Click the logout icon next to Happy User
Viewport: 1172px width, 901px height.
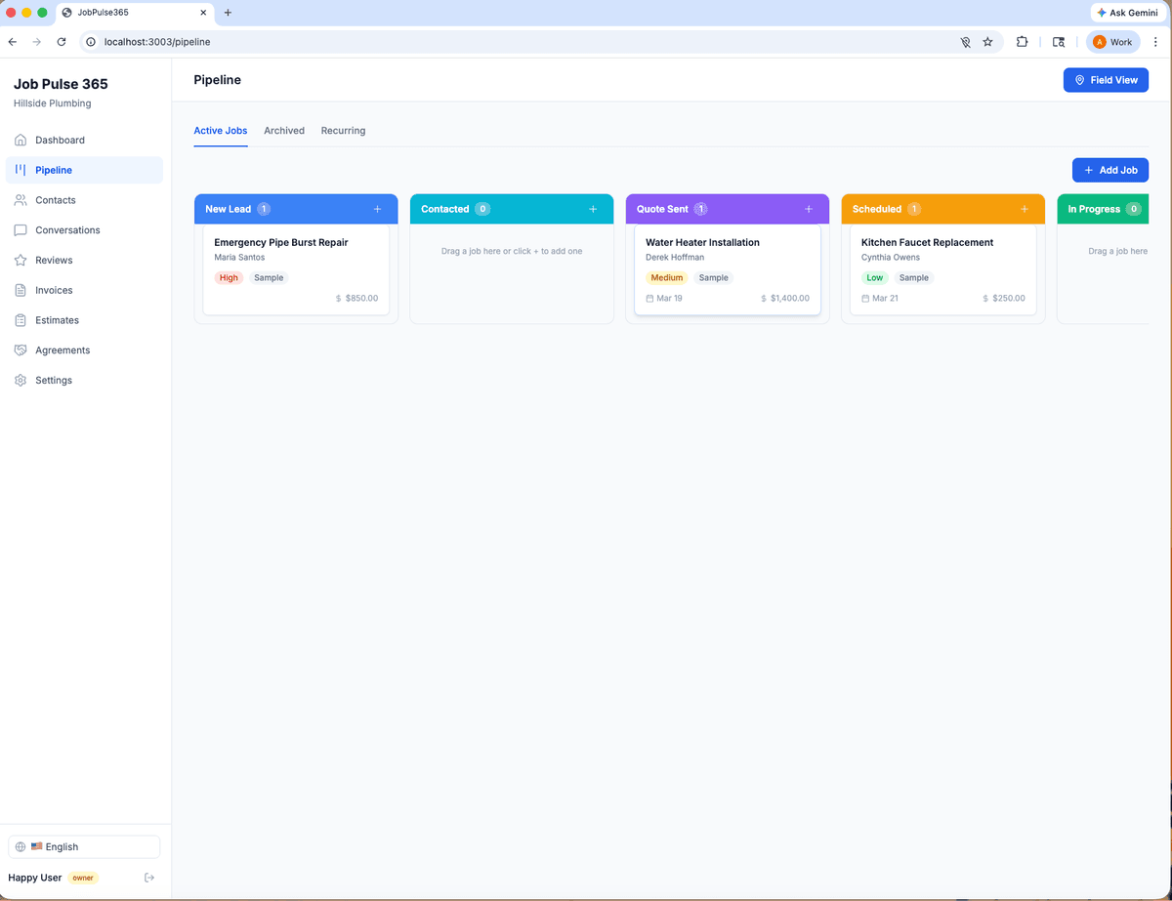[149, 878]
